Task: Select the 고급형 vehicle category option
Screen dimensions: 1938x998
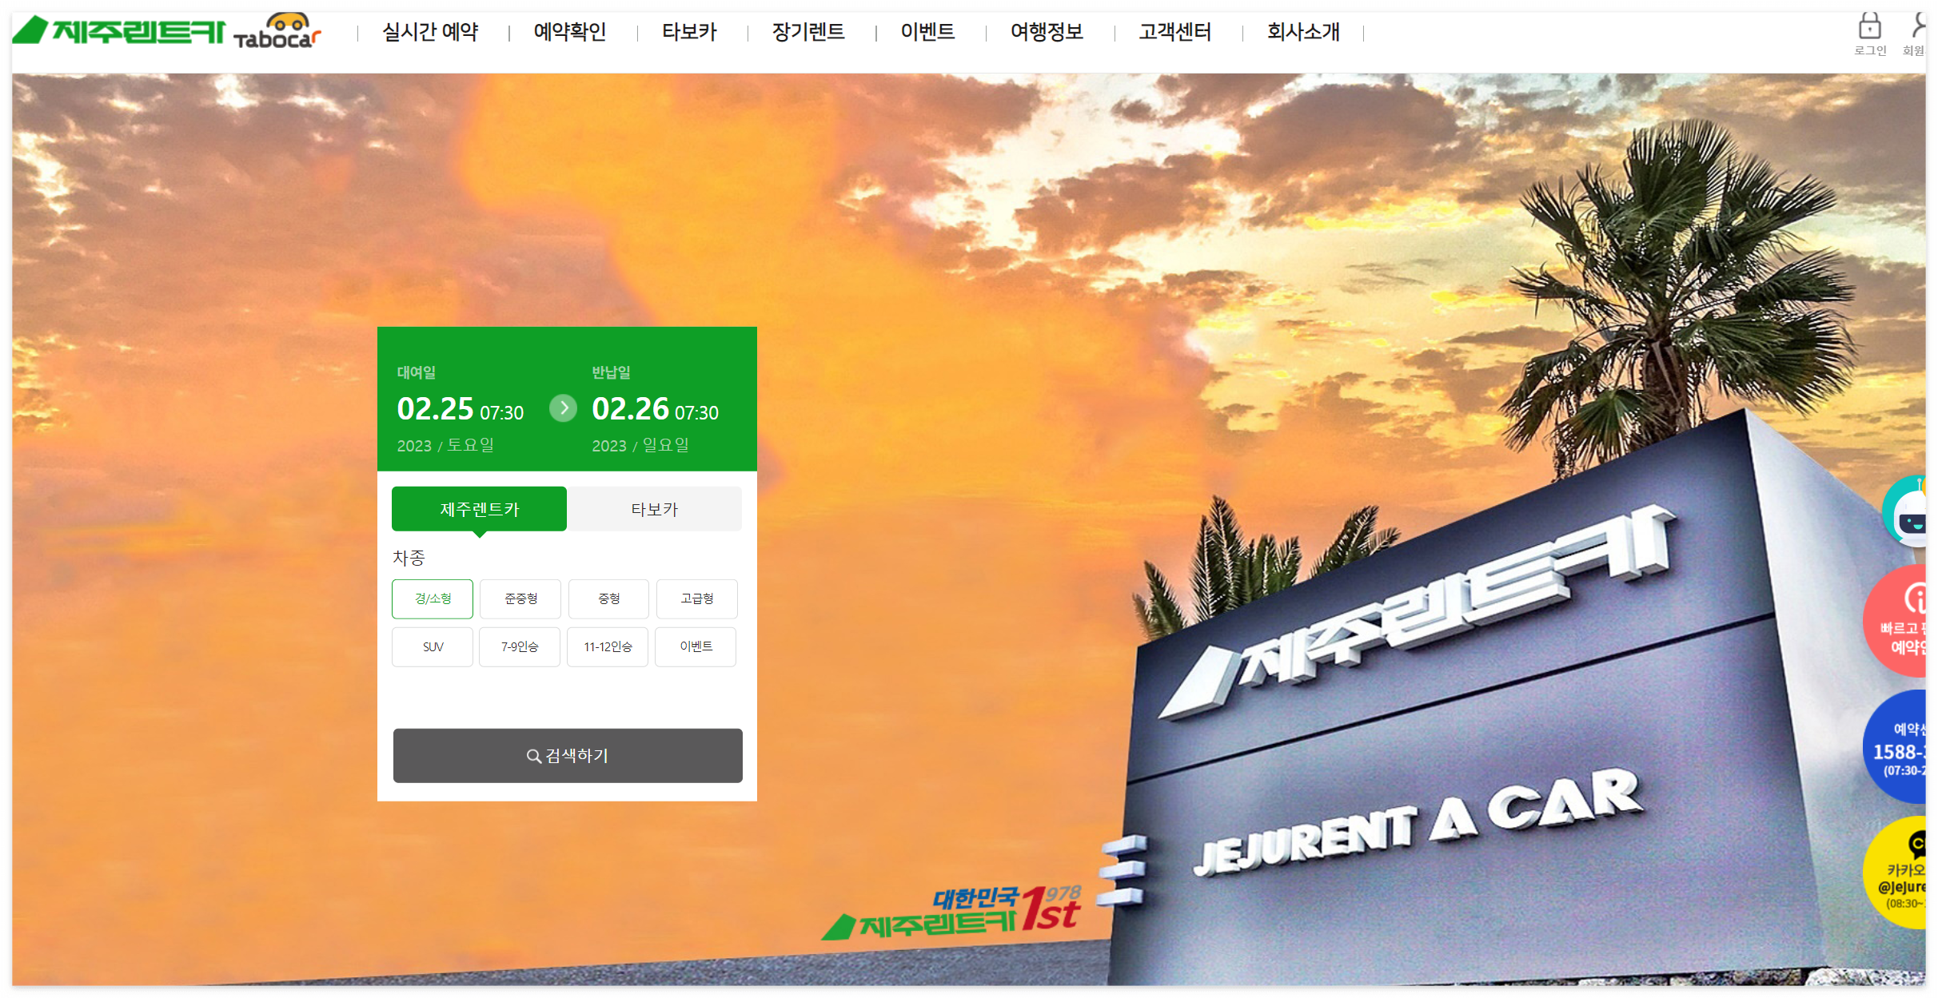Action: click(696, 598)
